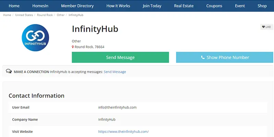The height and width of the screenshot is (137, 274).
Task: Click Round Rock breadcrumb link
Action: click(x=45, y=15)
